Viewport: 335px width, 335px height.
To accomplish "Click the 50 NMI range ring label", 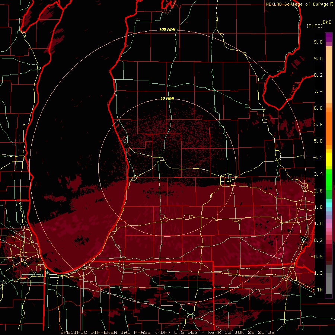I will click(167, 99).
